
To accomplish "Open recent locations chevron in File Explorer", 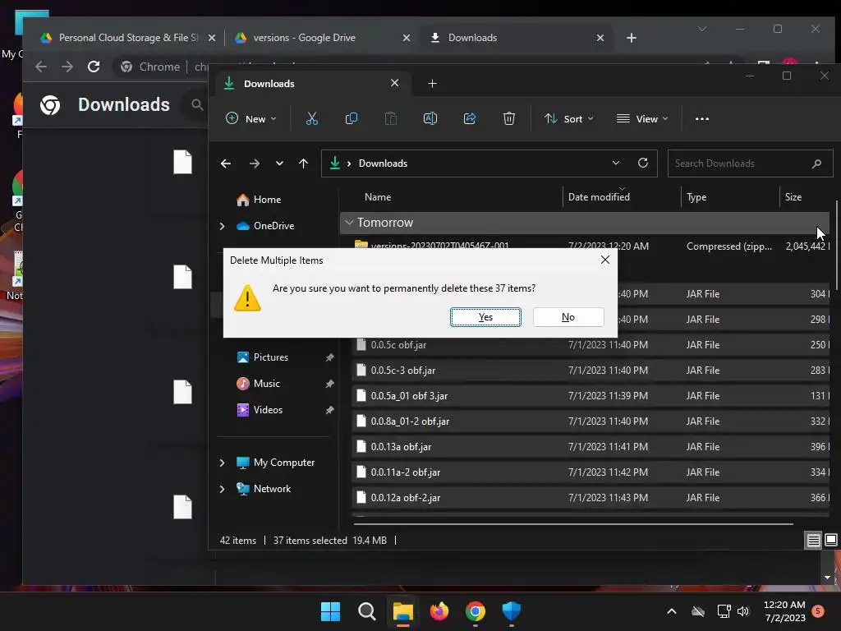I will 279,164.
